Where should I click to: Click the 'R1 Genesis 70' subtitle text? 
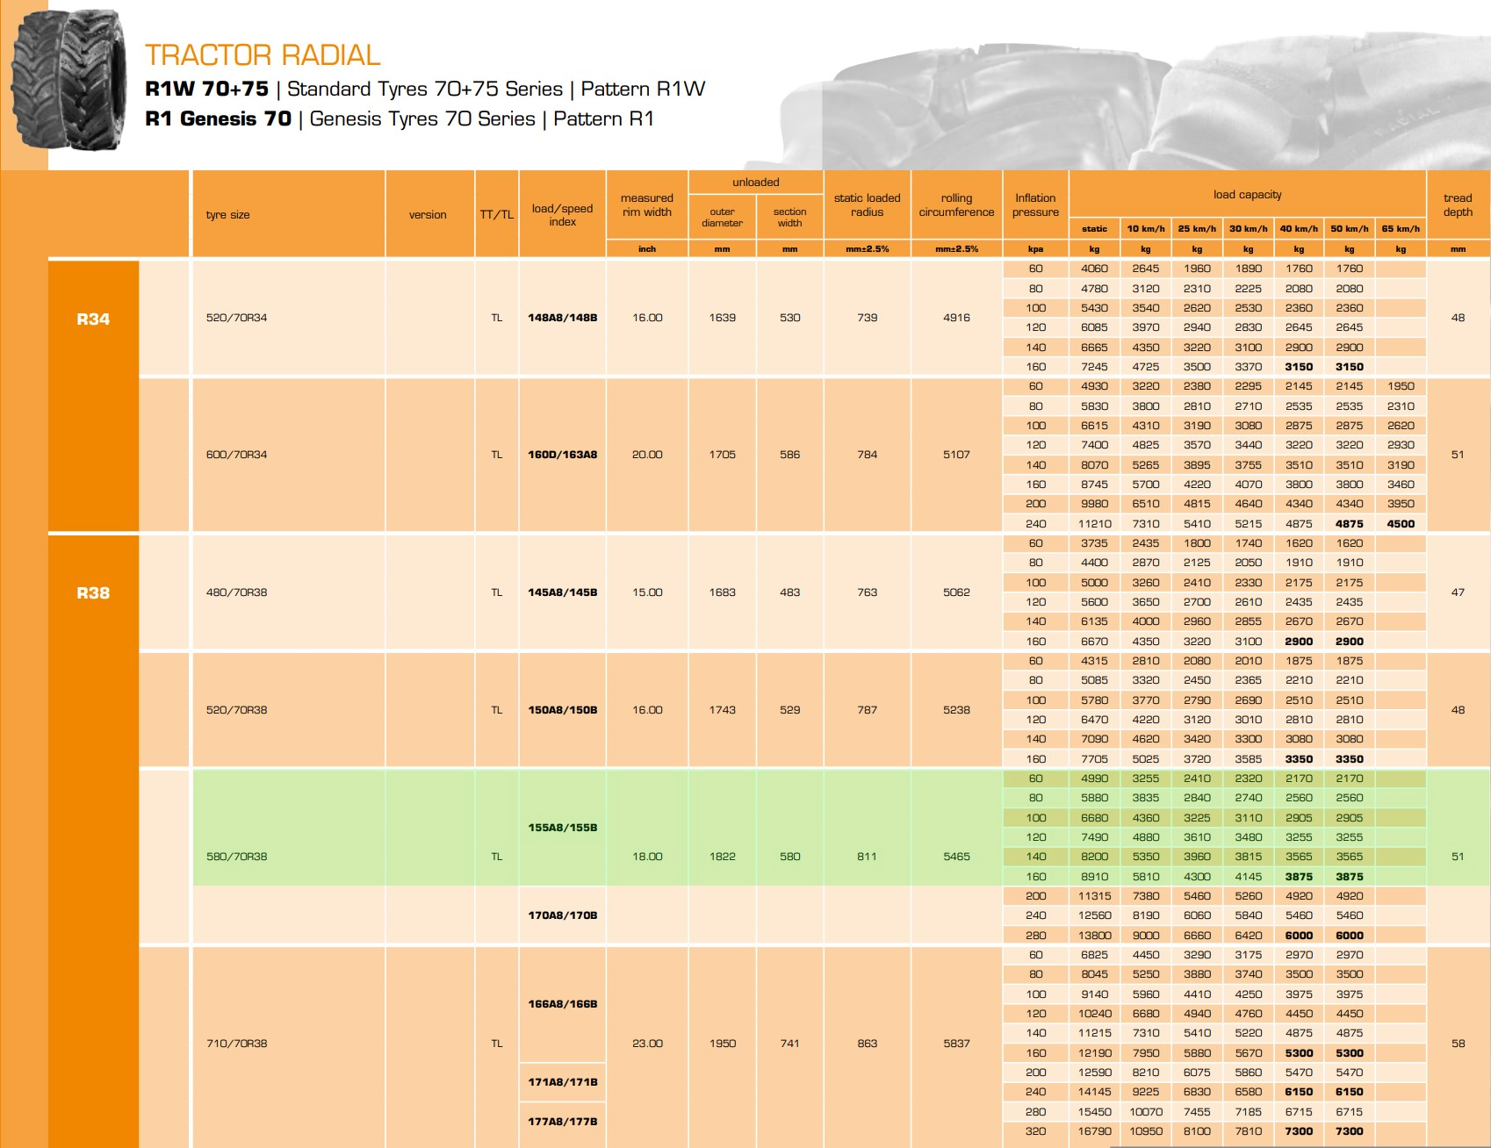(x=218, y=119)
